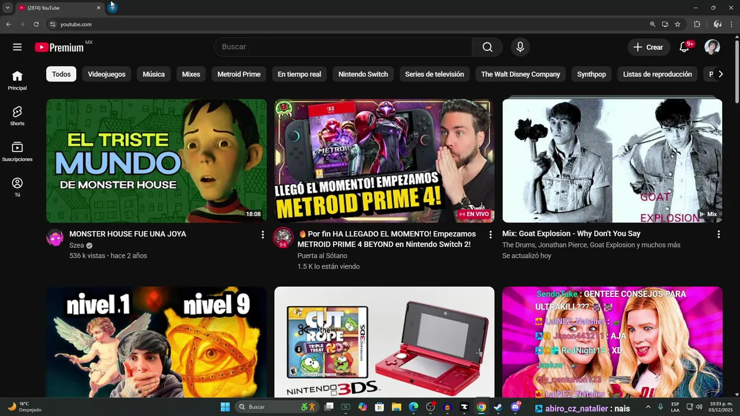This screenshot has height=416, width=740.
Task: Go back with browser back arrow
Action: pos(8,24)
